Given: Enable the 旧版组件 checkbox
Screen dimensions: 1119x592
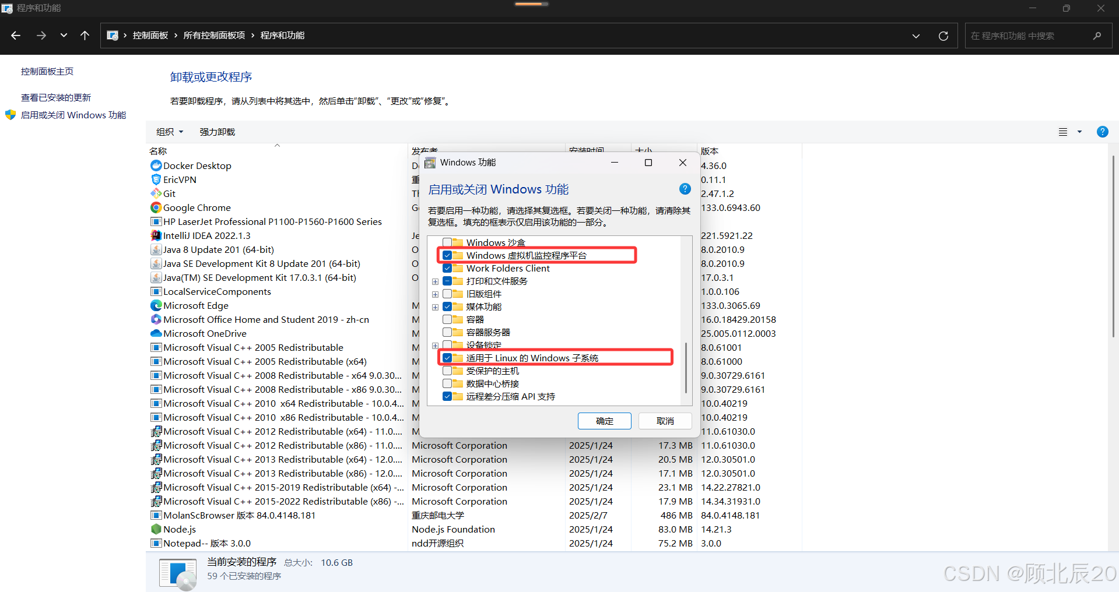Looking at the screenshot, I should tap(447, 294).
